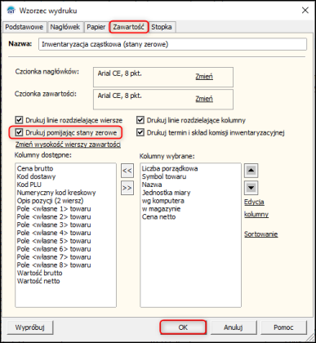
Task: Switch to the Podstawowe tab
Action: point(24,27)
